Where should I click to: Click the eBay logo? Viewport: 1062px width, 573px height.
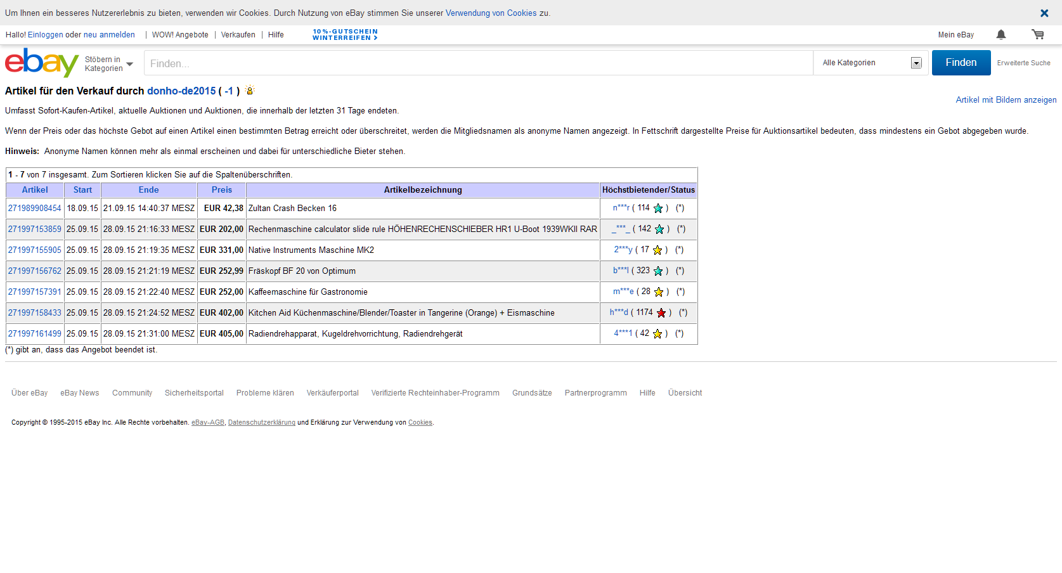tap(42, 63)
